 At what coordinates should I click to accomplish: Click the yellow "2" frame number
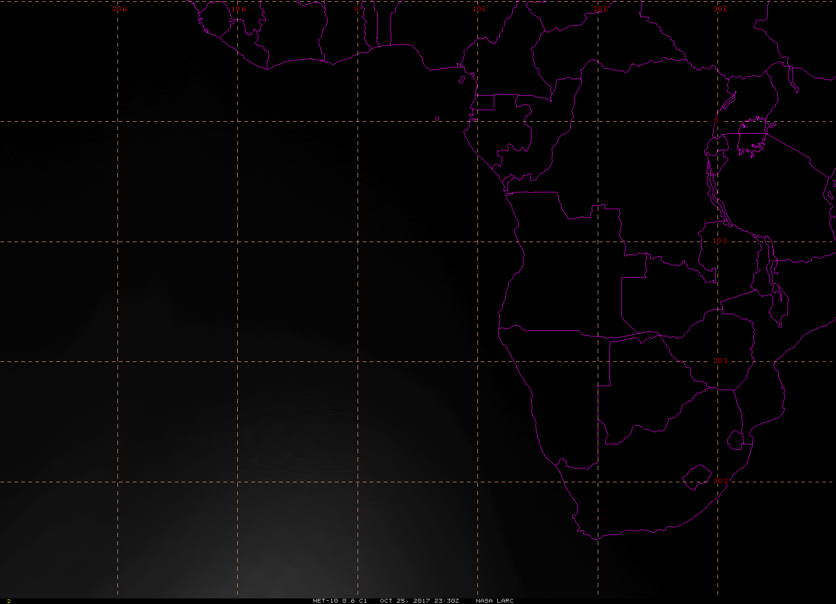pyautogui.click(x=9, y=601)
